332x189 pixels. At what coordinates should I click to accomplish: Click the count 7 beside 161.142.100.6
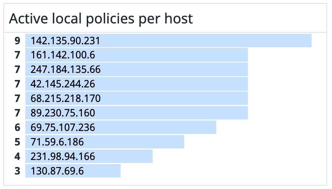17,55
